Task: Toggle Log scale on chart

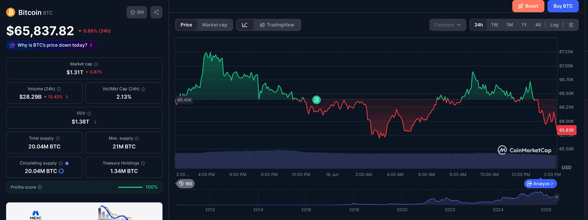Action: coord(554,25)
